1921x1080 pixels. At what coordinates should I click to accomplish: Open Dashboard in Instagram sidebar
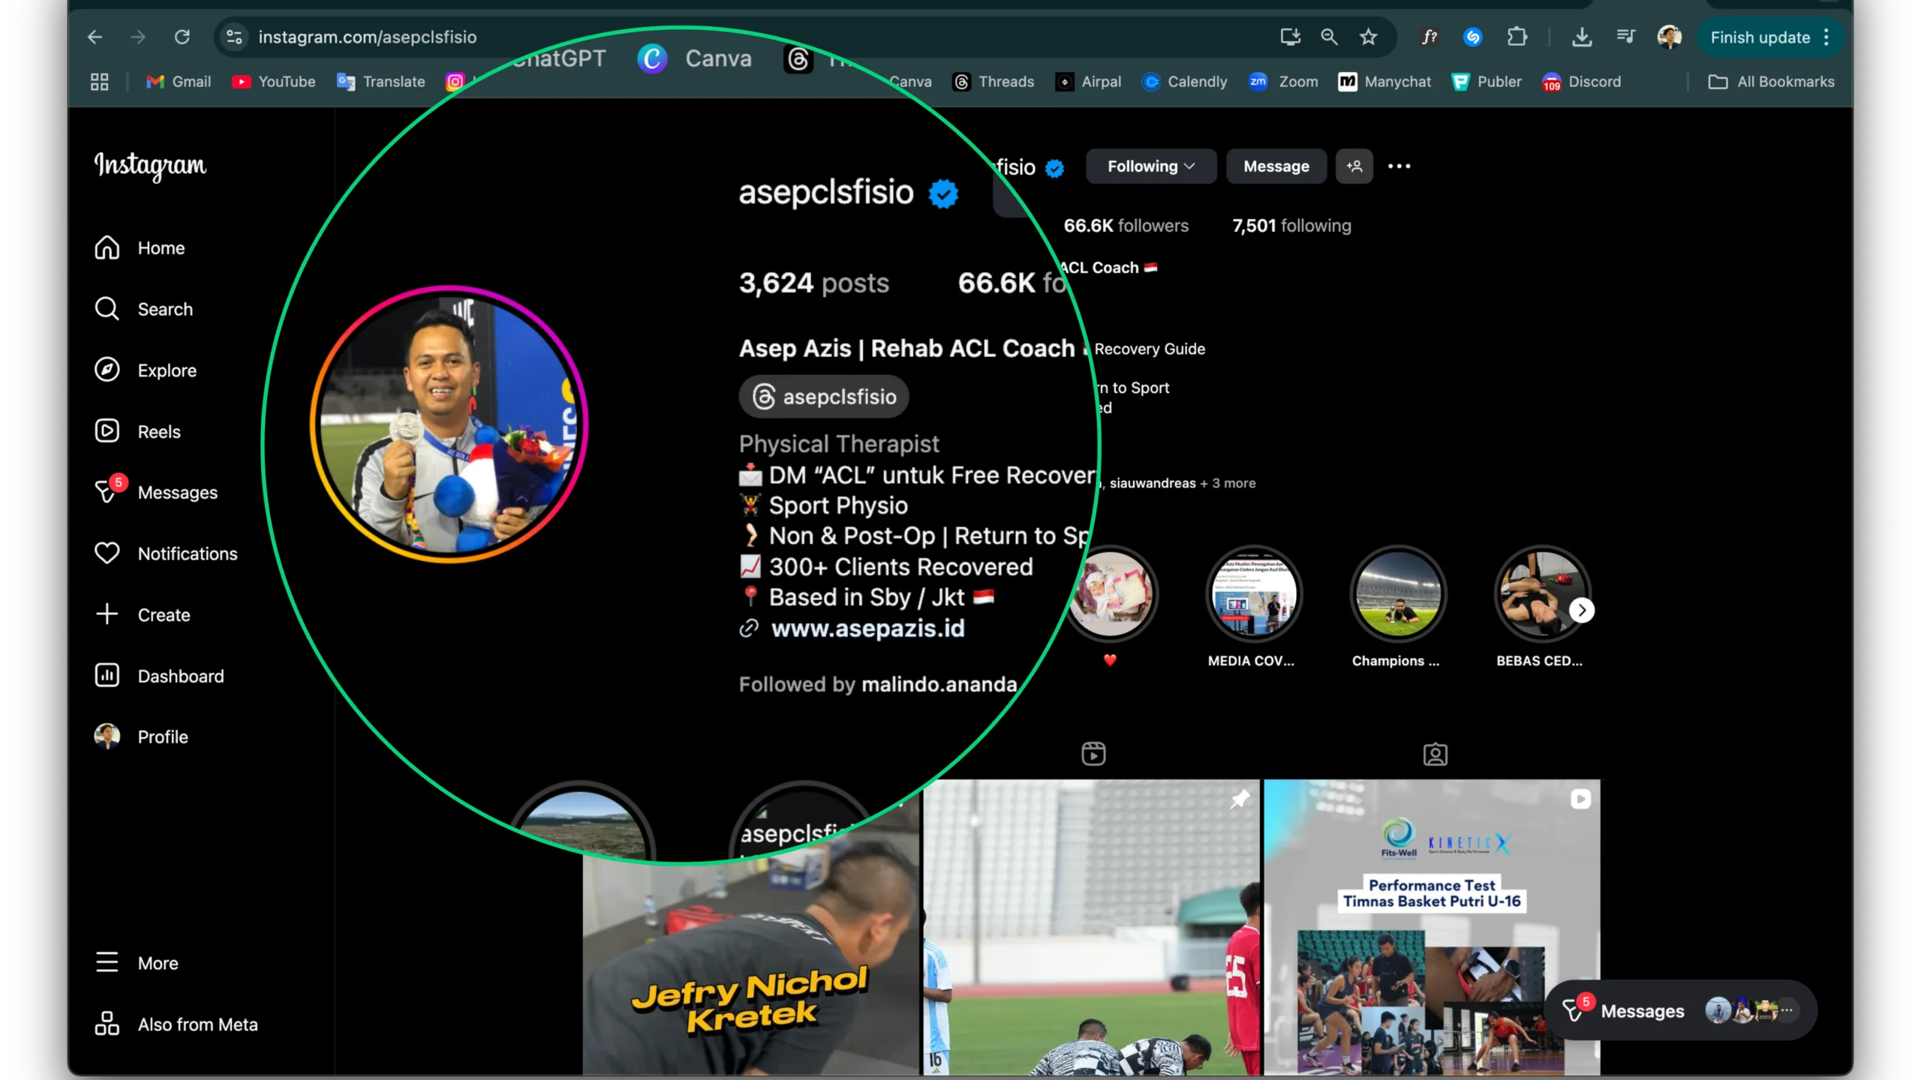point(159,676)
